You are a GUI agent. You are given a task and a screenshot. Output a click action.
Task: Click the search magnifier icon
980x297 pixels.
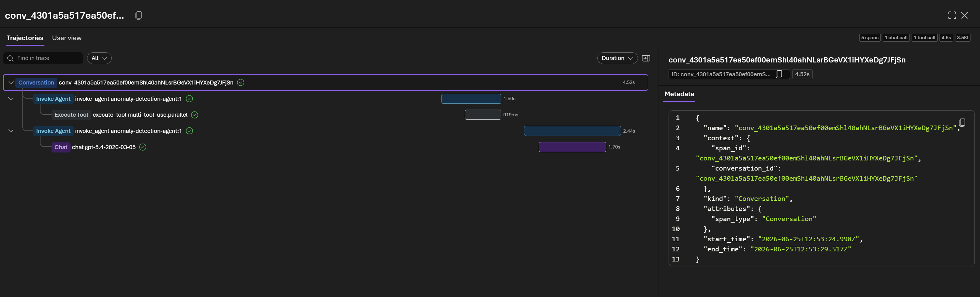(11, 58)
